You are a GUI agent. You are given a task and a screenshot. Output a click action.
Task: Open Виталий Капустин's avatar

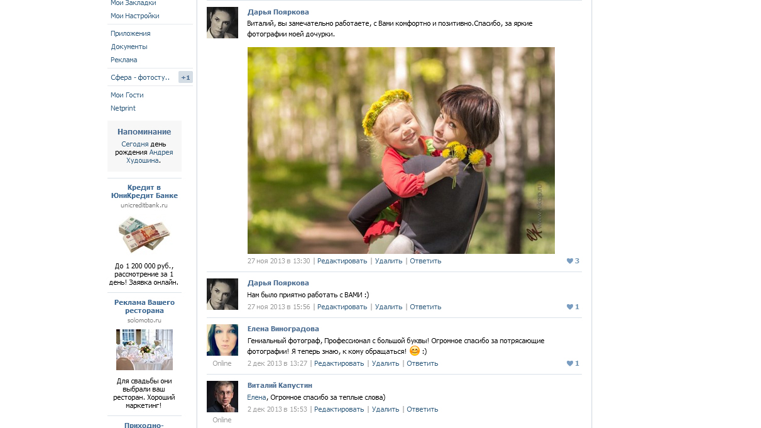222,397
